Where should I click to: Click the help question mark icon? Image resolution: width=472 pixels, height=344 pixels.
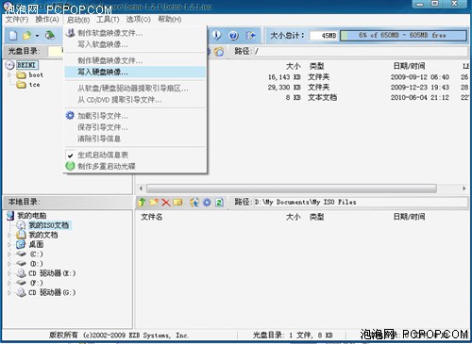[233, 36]
